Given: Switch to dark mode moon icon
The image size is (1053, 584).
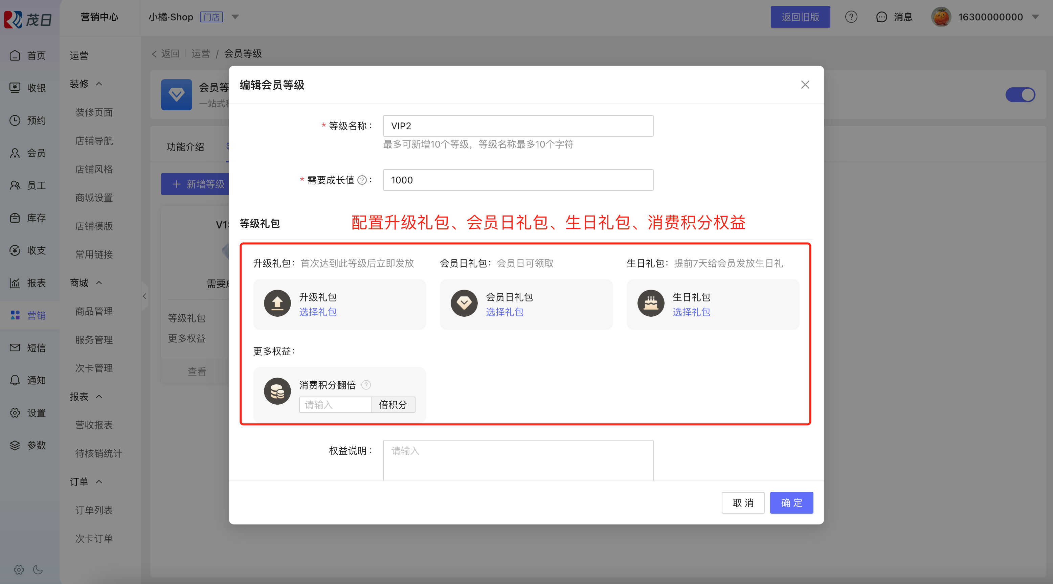Looking at the screenshot, I should [x=38, y=570].
